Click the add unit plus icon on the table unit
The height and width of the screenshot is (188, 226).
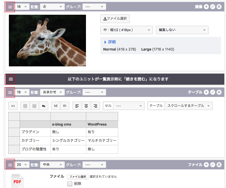tap(206, 92)
